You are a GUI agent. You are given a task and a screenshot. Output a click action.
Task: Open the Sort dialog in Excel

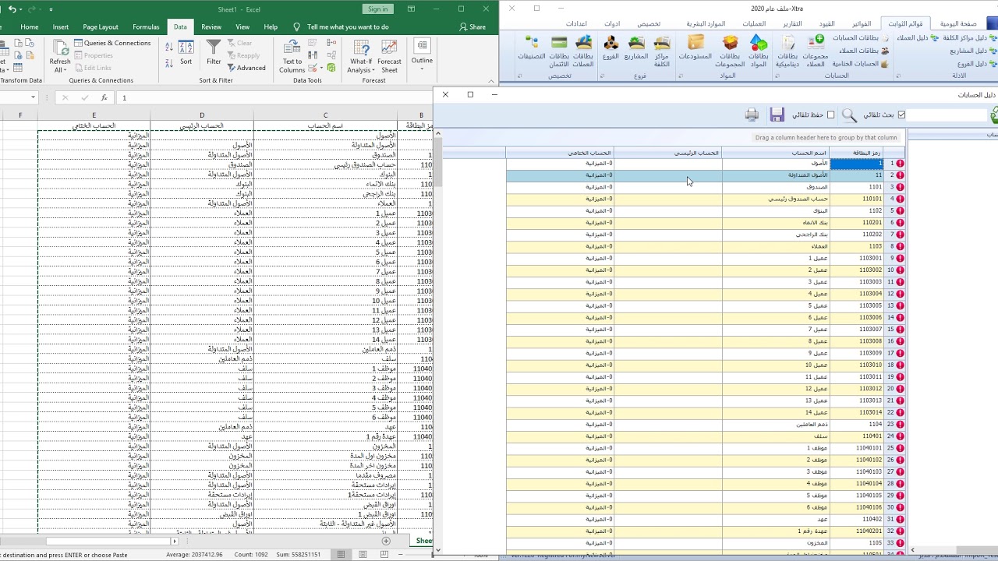click(x=186, y=52)
